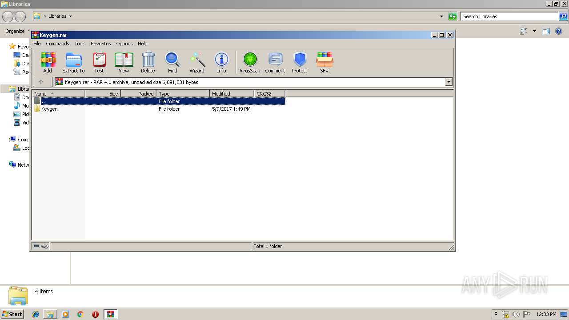
Task: Click the green refresh button in Explorer
Action: 453,16
